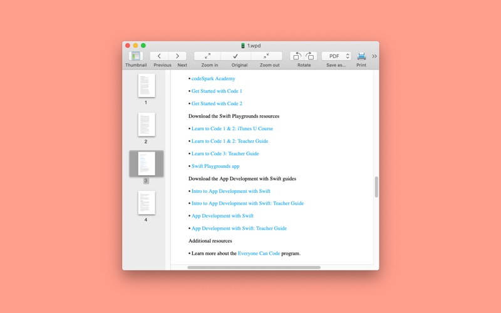
Task: Open the App Development with Swift link
Action: point(222,216)
